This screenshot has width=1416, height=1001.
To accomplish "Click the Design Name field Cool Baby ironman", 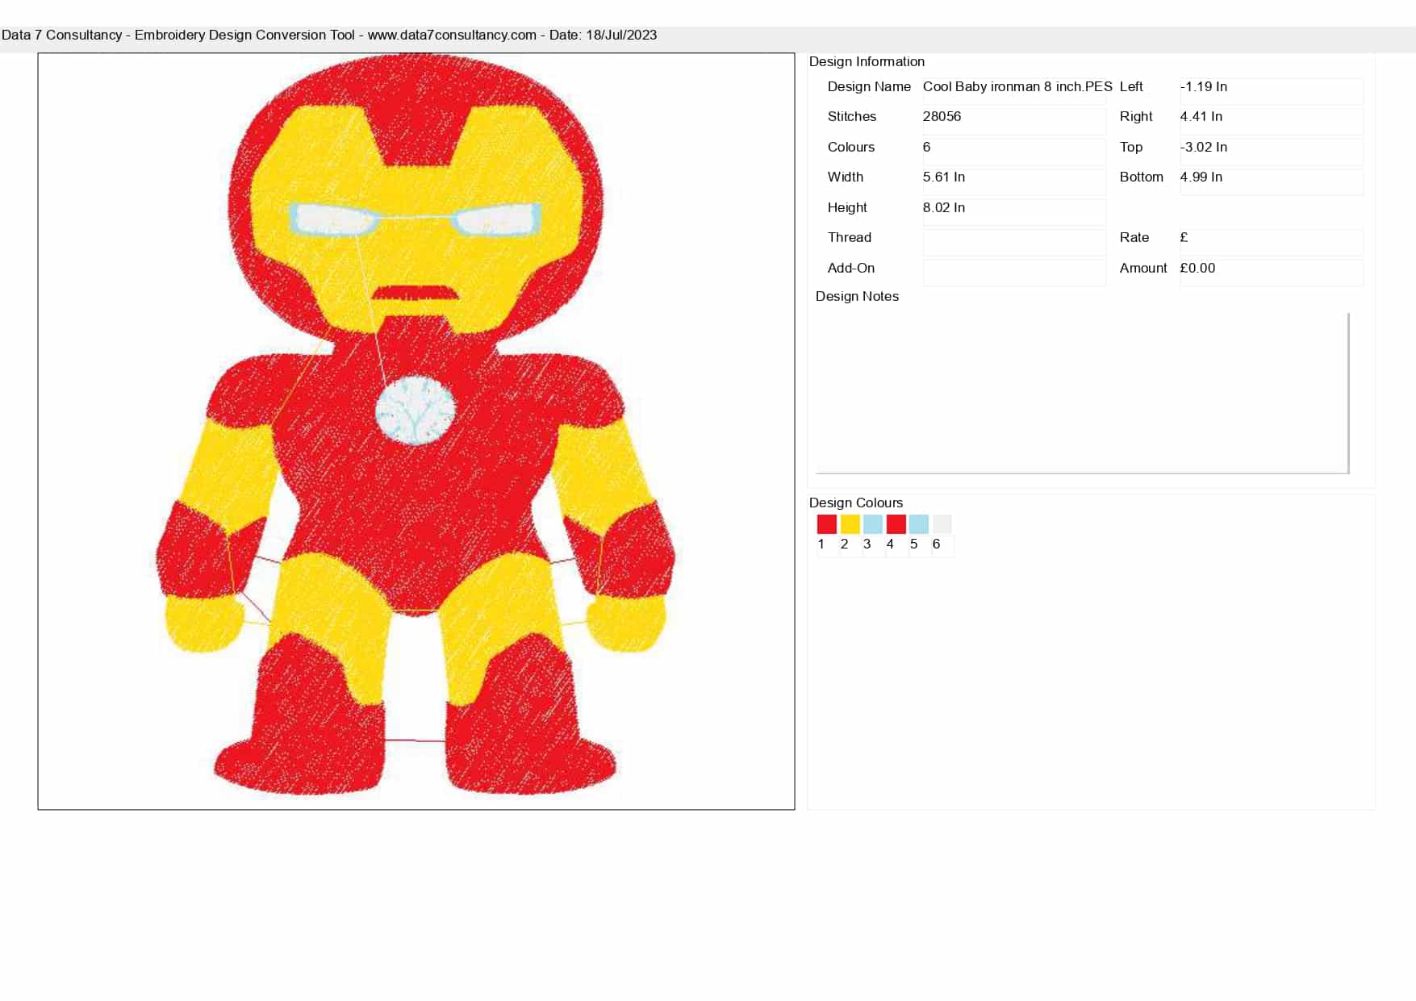I will [x=1014, y=90].
